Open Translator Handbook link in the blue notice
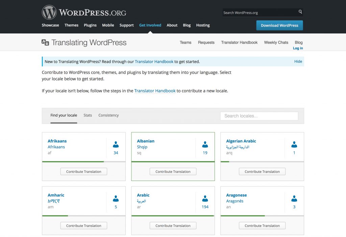The height and width of the screenshot is (237, 346). tap(154, 61)
